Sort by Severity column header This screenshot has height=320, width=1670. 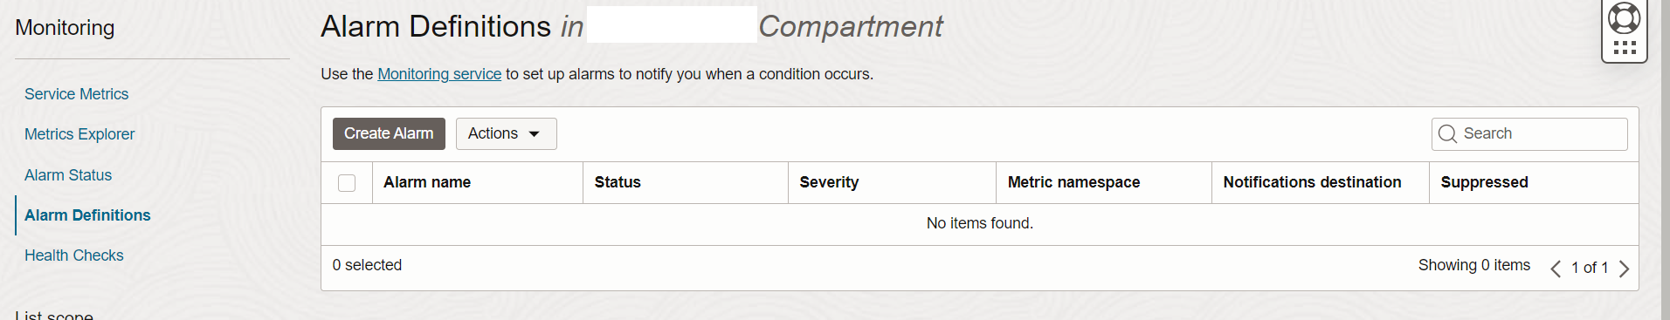829,182
